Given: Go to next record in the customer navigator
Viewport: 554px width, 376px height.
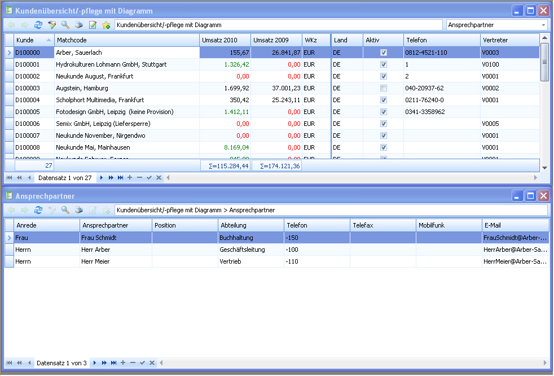Looking at the screenshot, I should [x=102, y=178].
